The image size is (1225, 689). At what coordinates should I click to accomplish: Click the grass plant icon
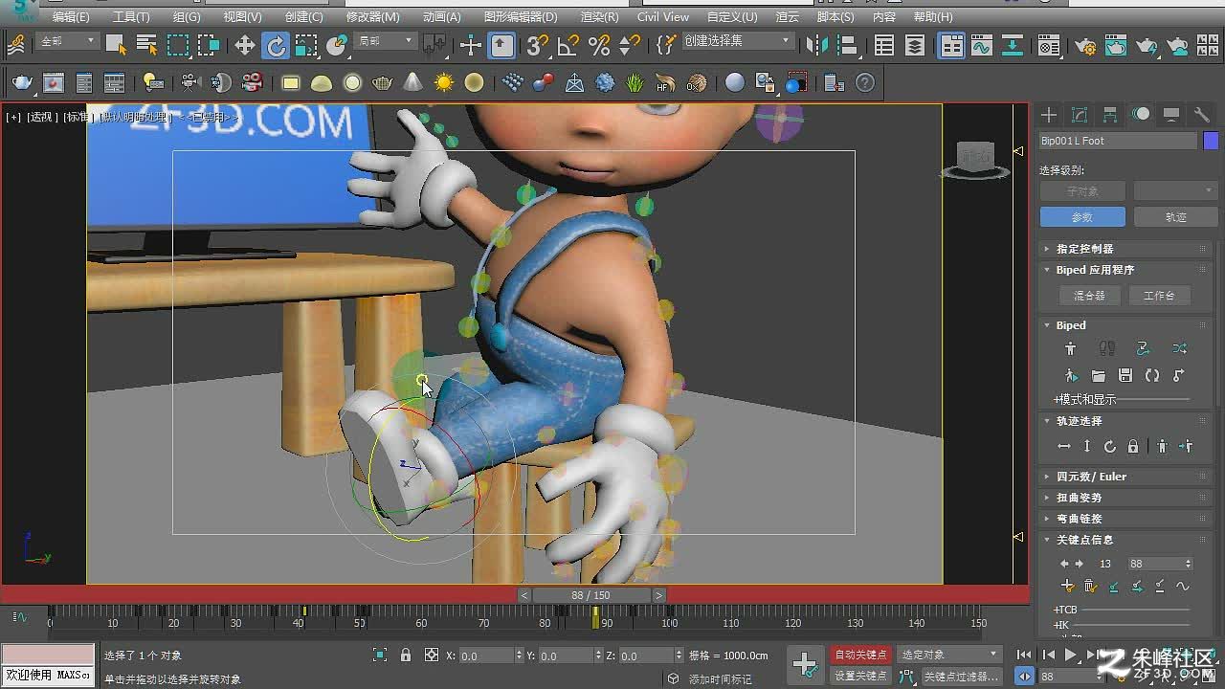[635, 83]
